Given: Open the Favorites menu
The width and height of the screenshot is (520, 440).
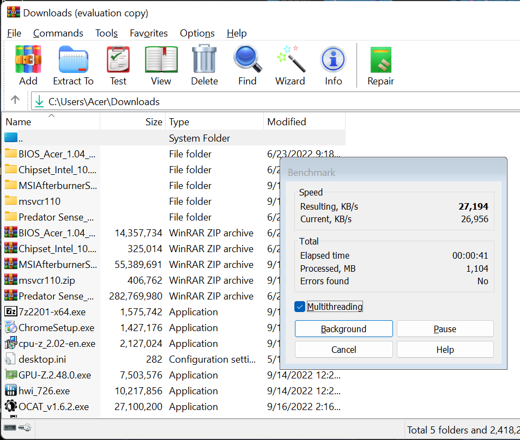Looking at the screenshot, I should (x=149, y=33).
